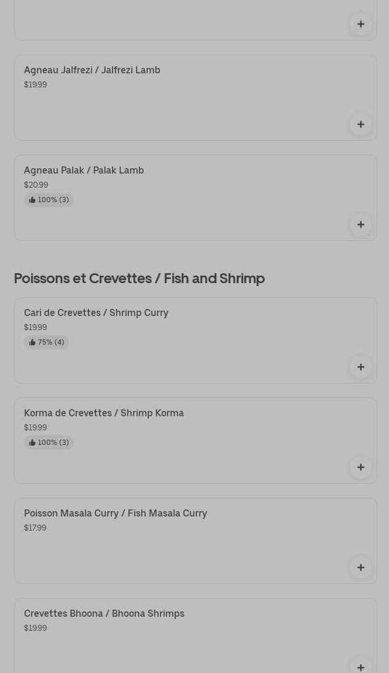Click 75% thumbs-up rating badge
Screen dimensions: 389x673
[x=47, y=342]
